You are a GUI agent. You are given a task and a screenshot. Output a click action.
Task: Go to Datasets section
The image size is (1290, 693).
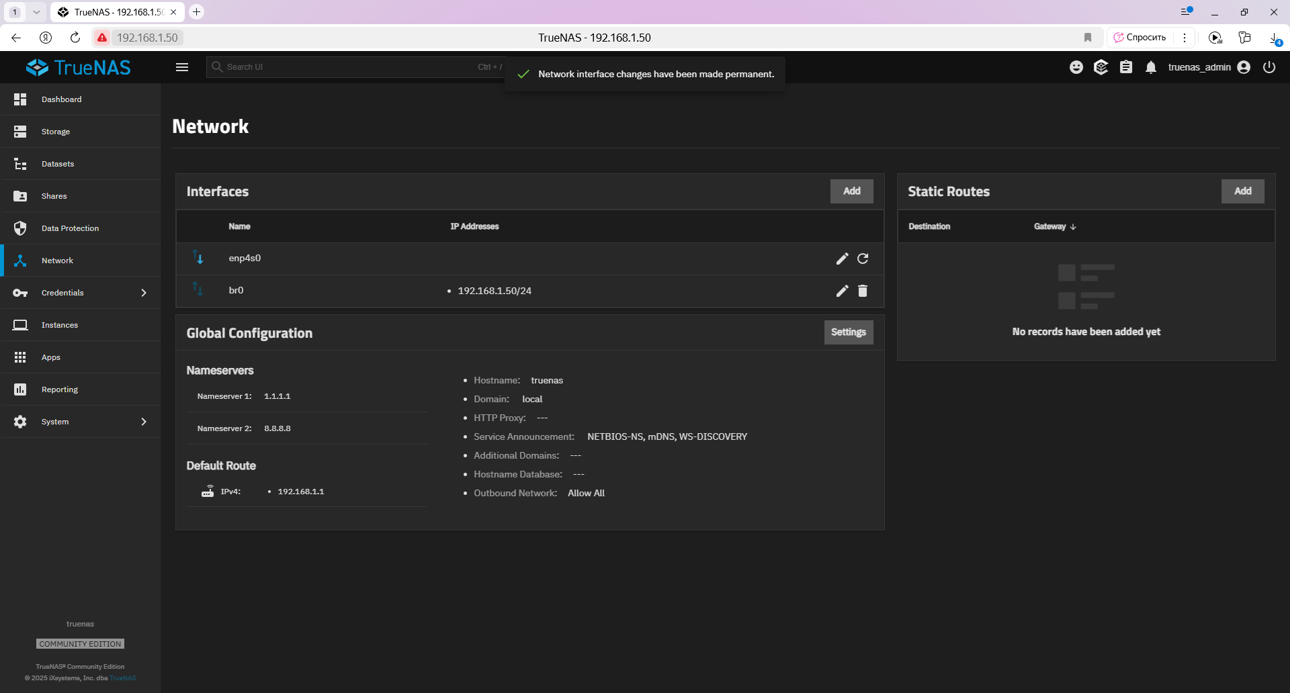pos(81,164)
